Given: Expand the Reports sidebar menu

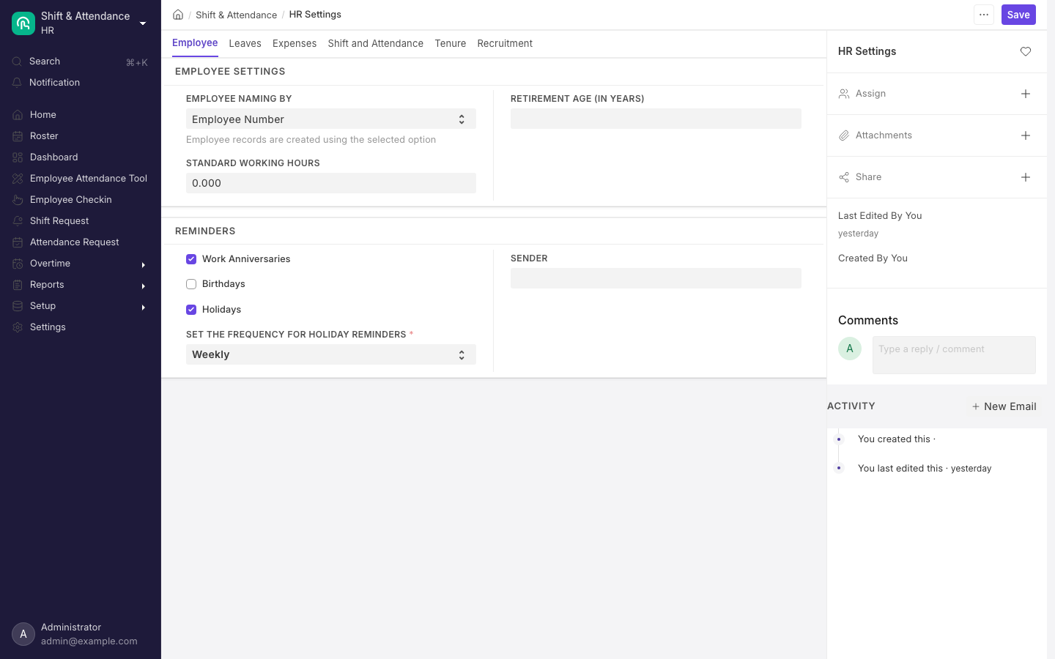Looking at the screenshot, I should (x=144, y=286).
